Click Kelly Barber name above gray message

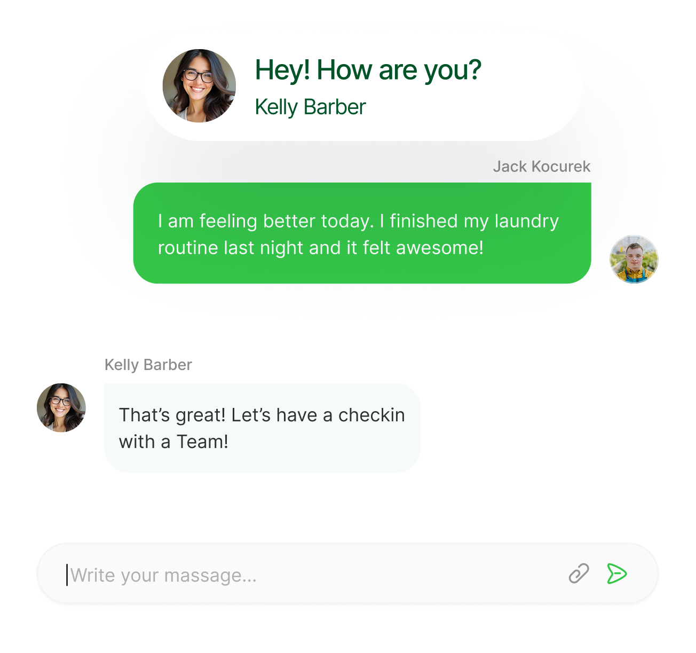(148, 365)
